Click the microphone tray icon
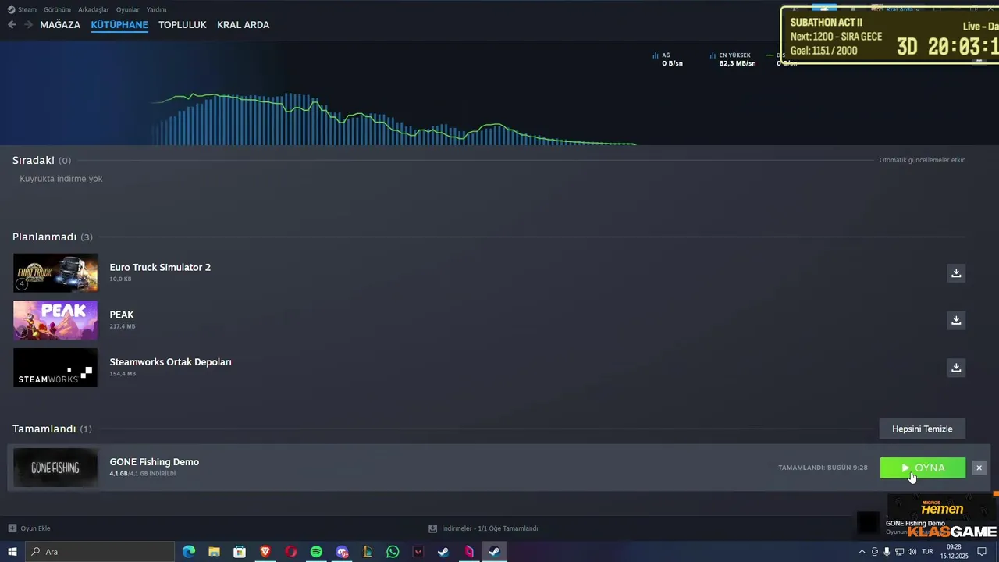 [x=887, y=552]
